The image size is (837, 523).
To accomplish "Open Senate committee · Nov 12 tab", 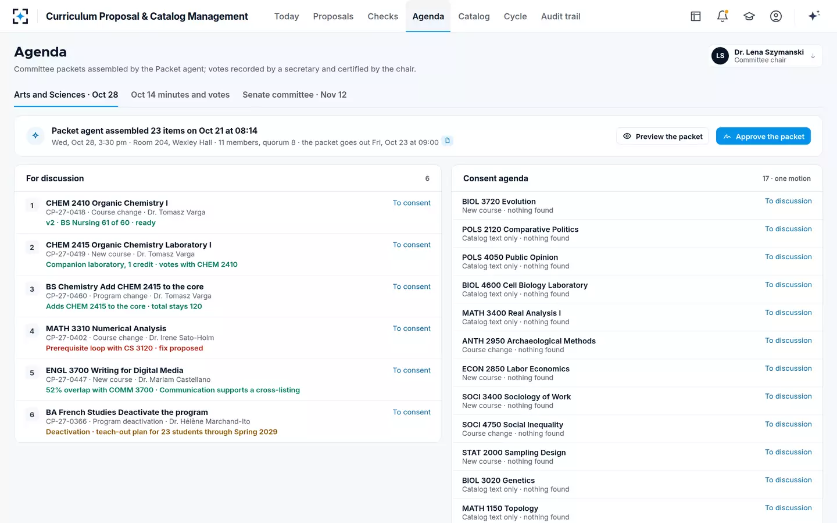I will click(294, 95).
